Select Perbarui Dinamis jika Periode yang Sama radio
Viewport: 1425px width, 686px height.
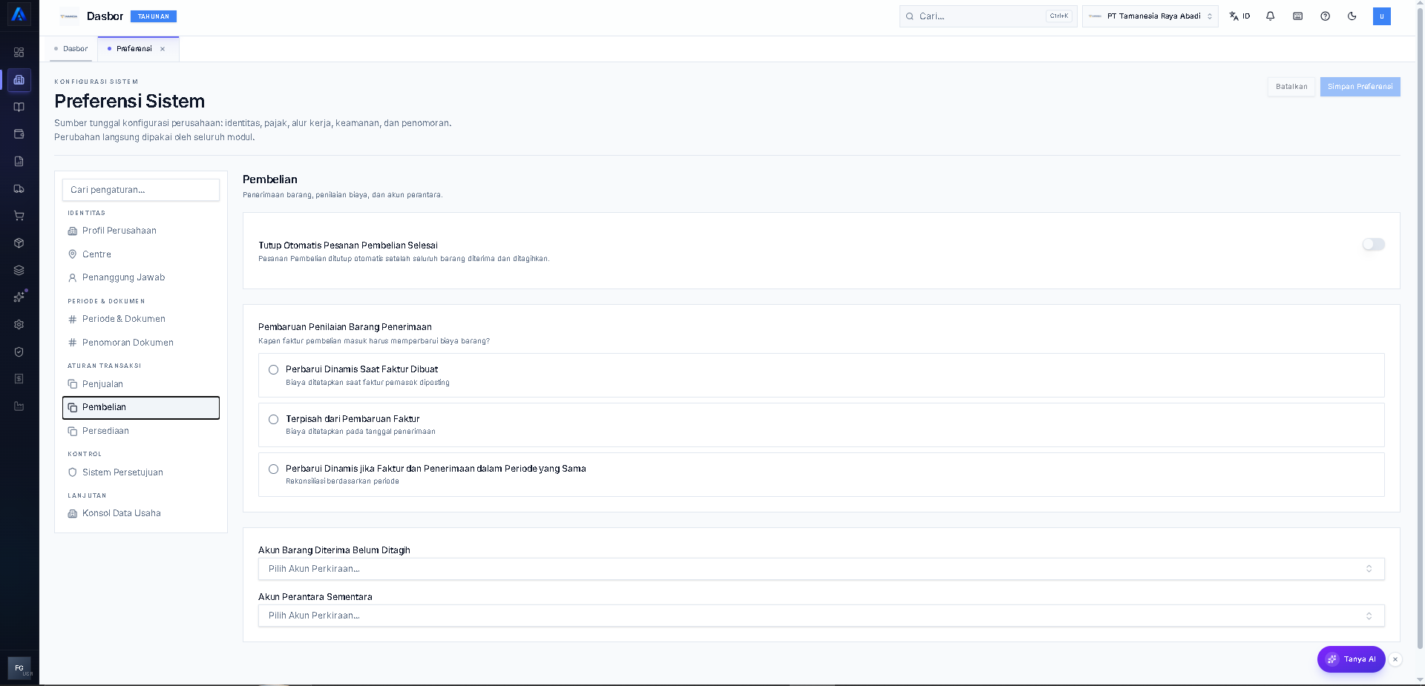pyautogui.click(x=274, y=469)
